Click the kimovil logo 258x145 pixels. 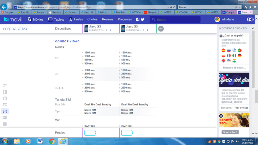tap(13, 19)
